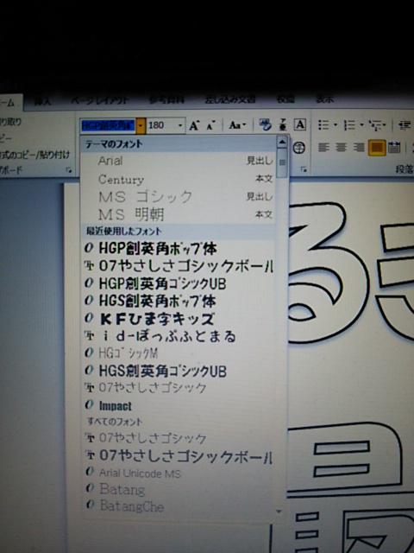Click the font list scroll down arrow
Viewport: 414px width, 553px height.
(279, 511)
